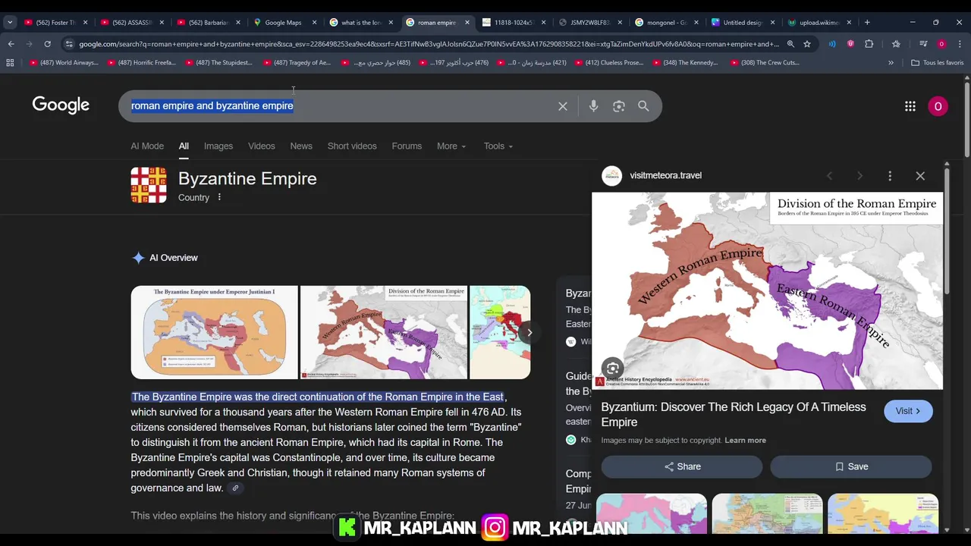View site information icon in address bar
Viewport: 971px width, 546px height.
[x=69, y=44]
